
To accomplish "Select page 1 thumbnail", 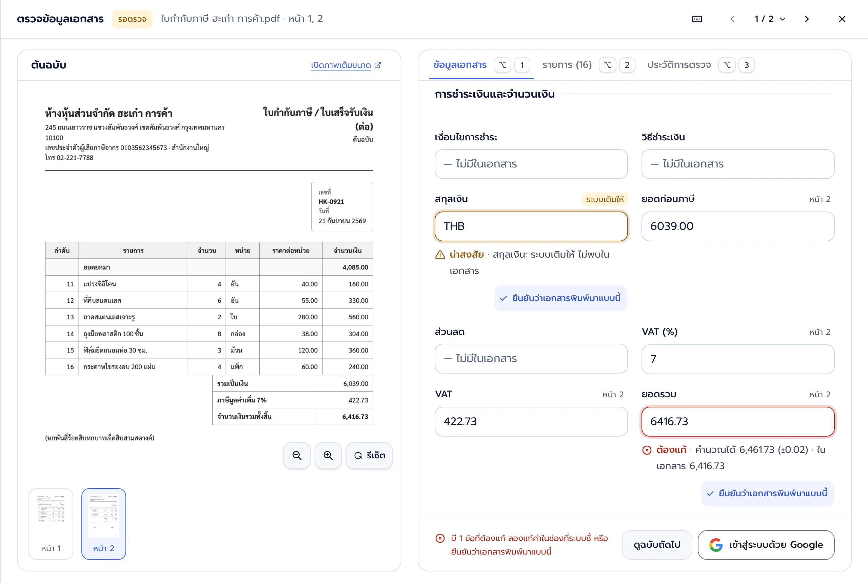I will 51,524.
